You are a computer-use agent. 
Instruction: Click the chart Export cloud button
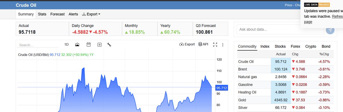187,44
